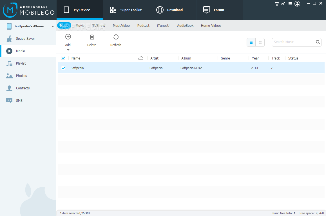Open Contacts section in sidebar
Screen dimensions: 326x216
pos(28,88)
